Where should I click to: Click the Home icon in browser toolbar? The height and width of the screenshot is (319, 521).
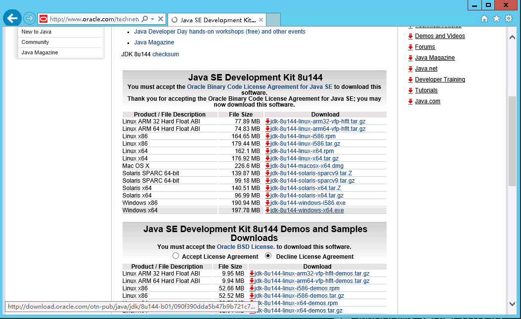484,19
